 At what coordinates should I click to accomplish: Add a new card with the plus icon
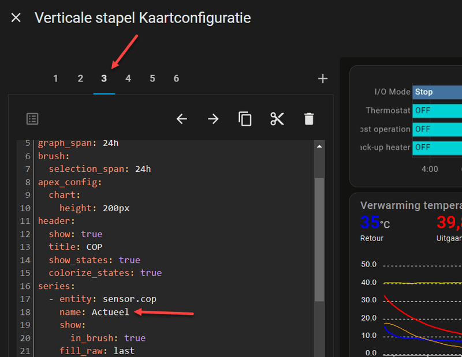point(323,79)
